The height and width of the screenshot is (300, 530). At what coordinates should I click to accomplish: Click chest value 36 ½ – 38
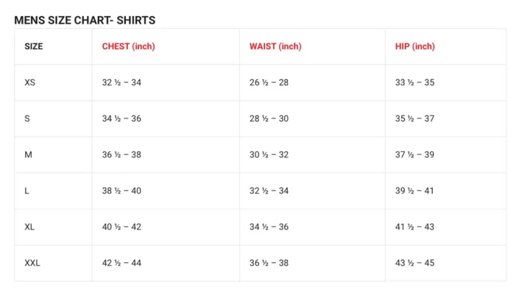[121, 154]
